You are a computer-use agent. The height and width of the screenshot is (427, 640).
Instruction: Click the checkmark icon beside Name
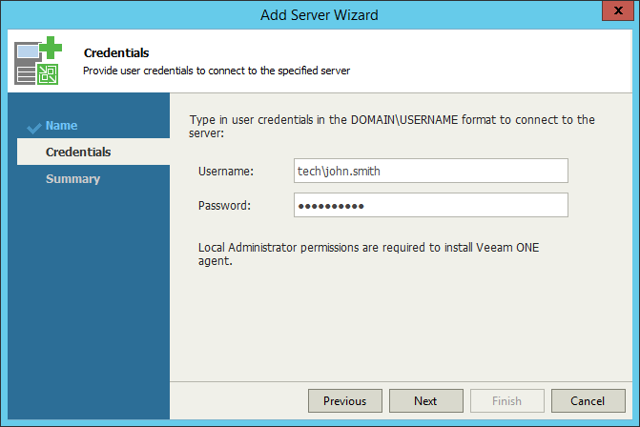coord(35,127)
